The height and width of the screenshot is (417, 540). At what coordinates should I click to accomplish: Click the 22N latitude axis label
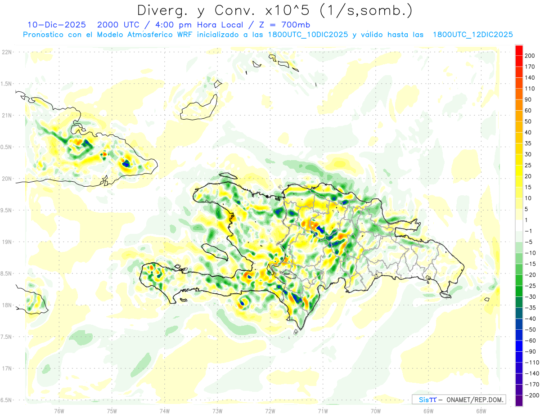tap(6, 52)
